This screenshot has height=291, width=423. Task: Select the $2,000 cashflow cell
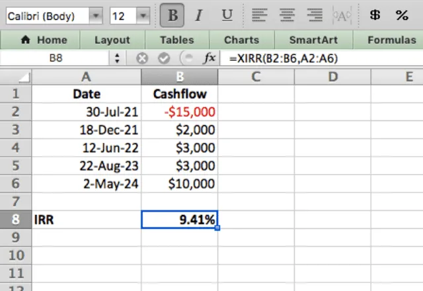[x=179, y=130]
